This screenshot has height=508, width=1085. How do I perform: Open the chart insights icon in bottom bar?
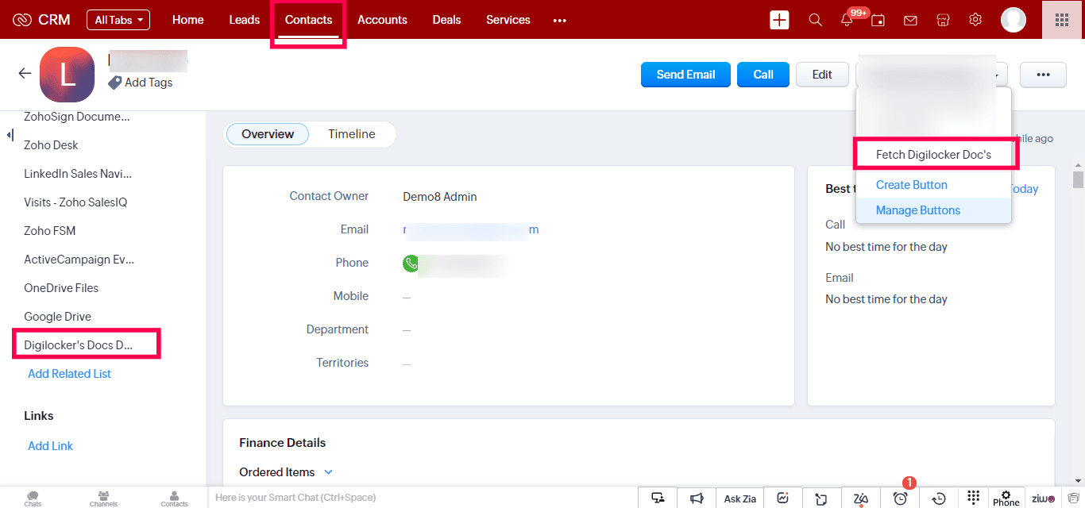pyautogui.click(x=782, y=498)
